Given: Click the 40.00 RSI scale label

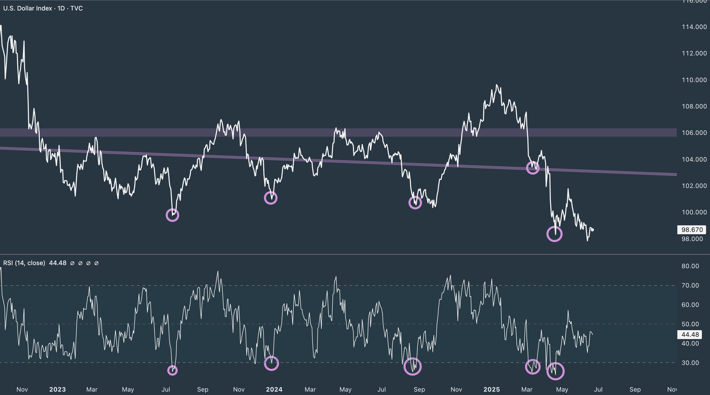Looking at the screenshot, I should [690, 344].
